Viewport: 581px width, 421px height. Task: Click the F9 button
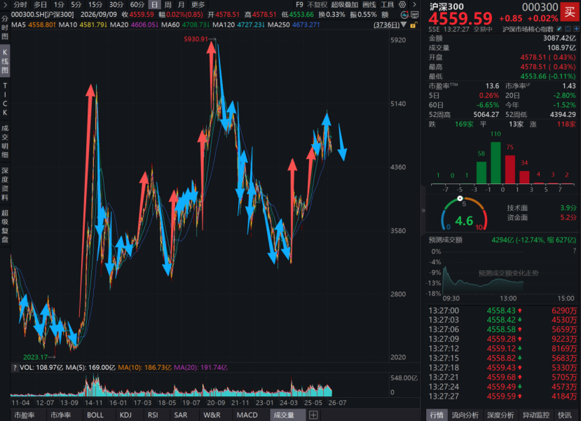pyautogui.click(x=299, y=4)
